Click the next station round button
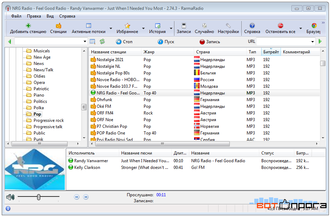Viewport: 331px width, 217px height. click(86, 197)
